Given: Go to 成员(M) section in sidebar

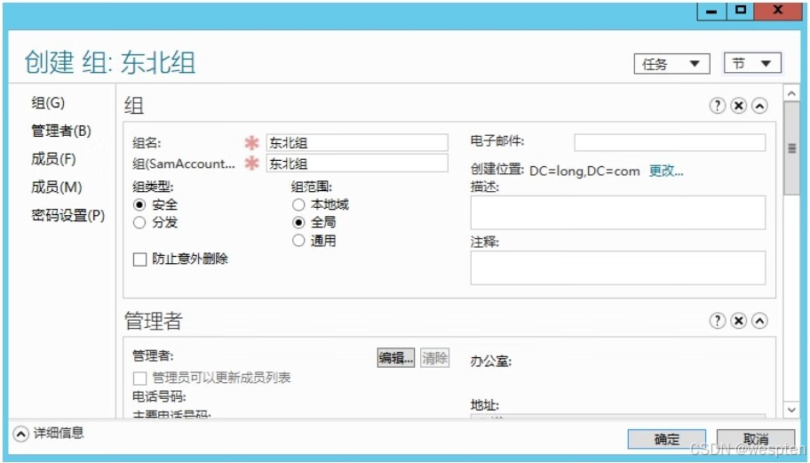Looking at the screenshot, I should tap(57, 187).
